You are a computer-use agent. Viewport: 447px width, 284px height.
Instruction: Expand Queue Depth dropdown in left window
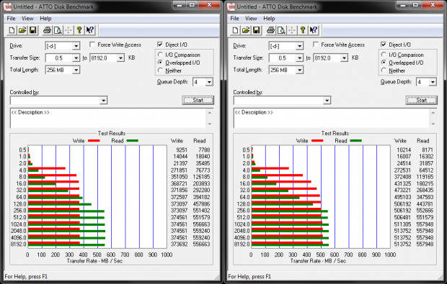[209, 82]
